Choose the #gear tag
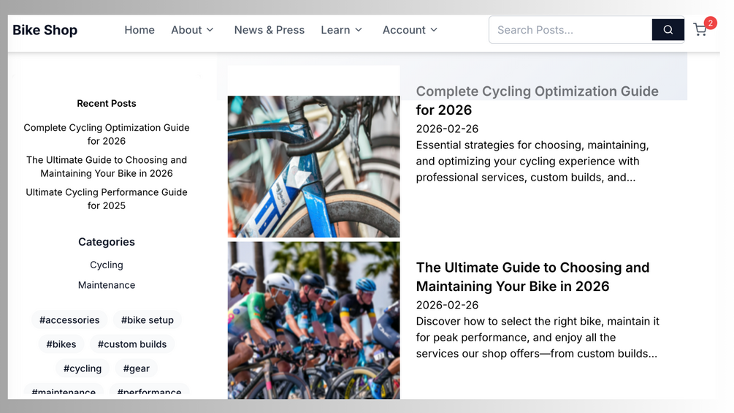The height and width of the screenshot is (413, 734). click(137, 368)
